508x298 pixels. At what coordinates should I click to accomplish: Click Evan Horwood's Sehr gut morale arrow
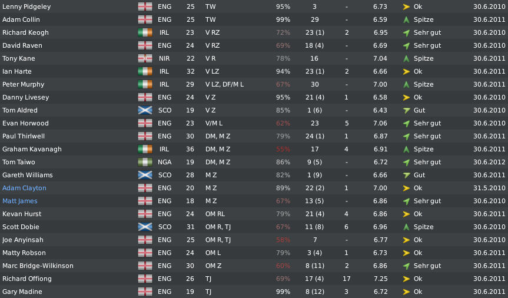[x=406, y=123]
